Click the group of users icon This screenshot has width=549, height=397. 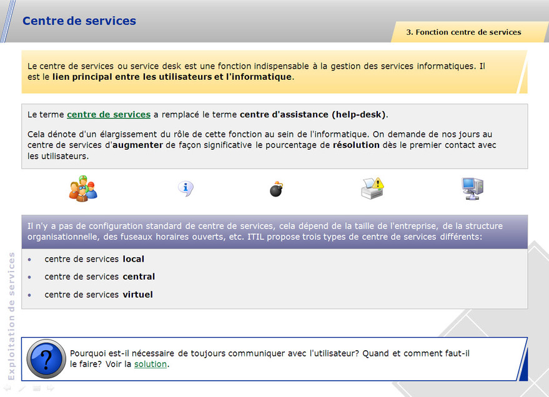[83, 189]
